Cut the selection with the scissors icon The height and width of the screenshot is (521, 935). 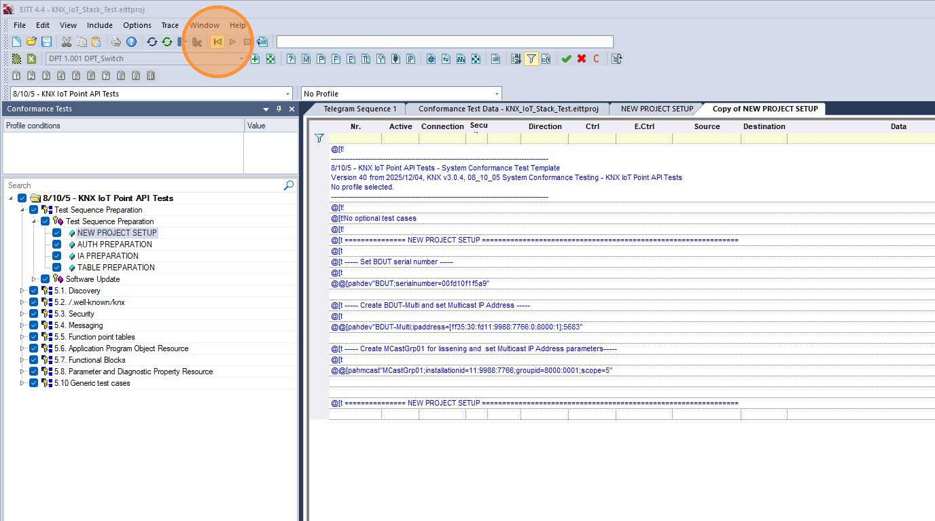pos(66,42)
